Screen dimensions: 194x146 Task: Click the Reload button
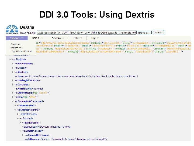tap(158, 32)
